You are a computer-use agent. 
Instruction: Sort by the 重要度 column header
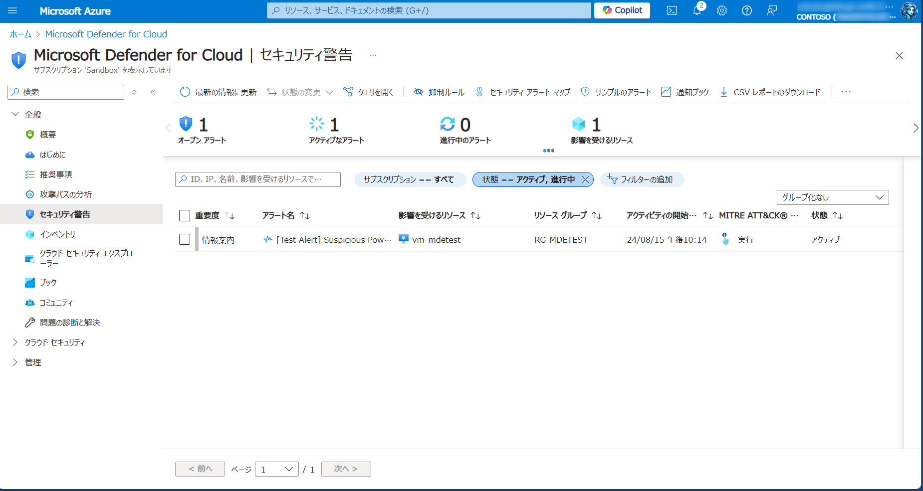click(207, 215)
